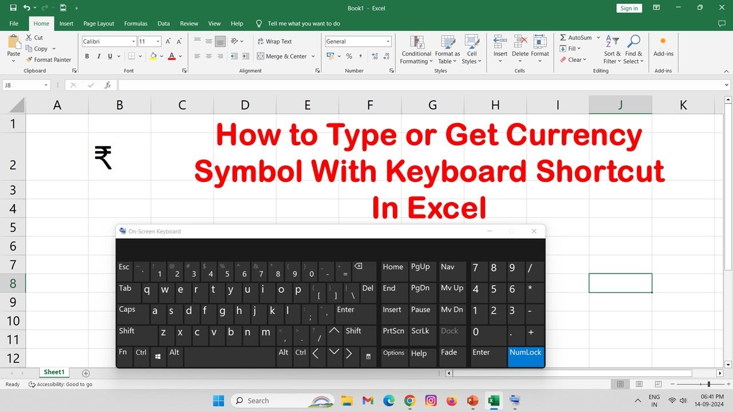Click Merge & Center button
The image size is (733, 412).
coord(282,56)
